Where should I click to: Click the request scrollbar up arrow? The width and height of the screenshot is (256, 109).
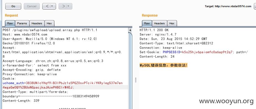pos(130,30)
